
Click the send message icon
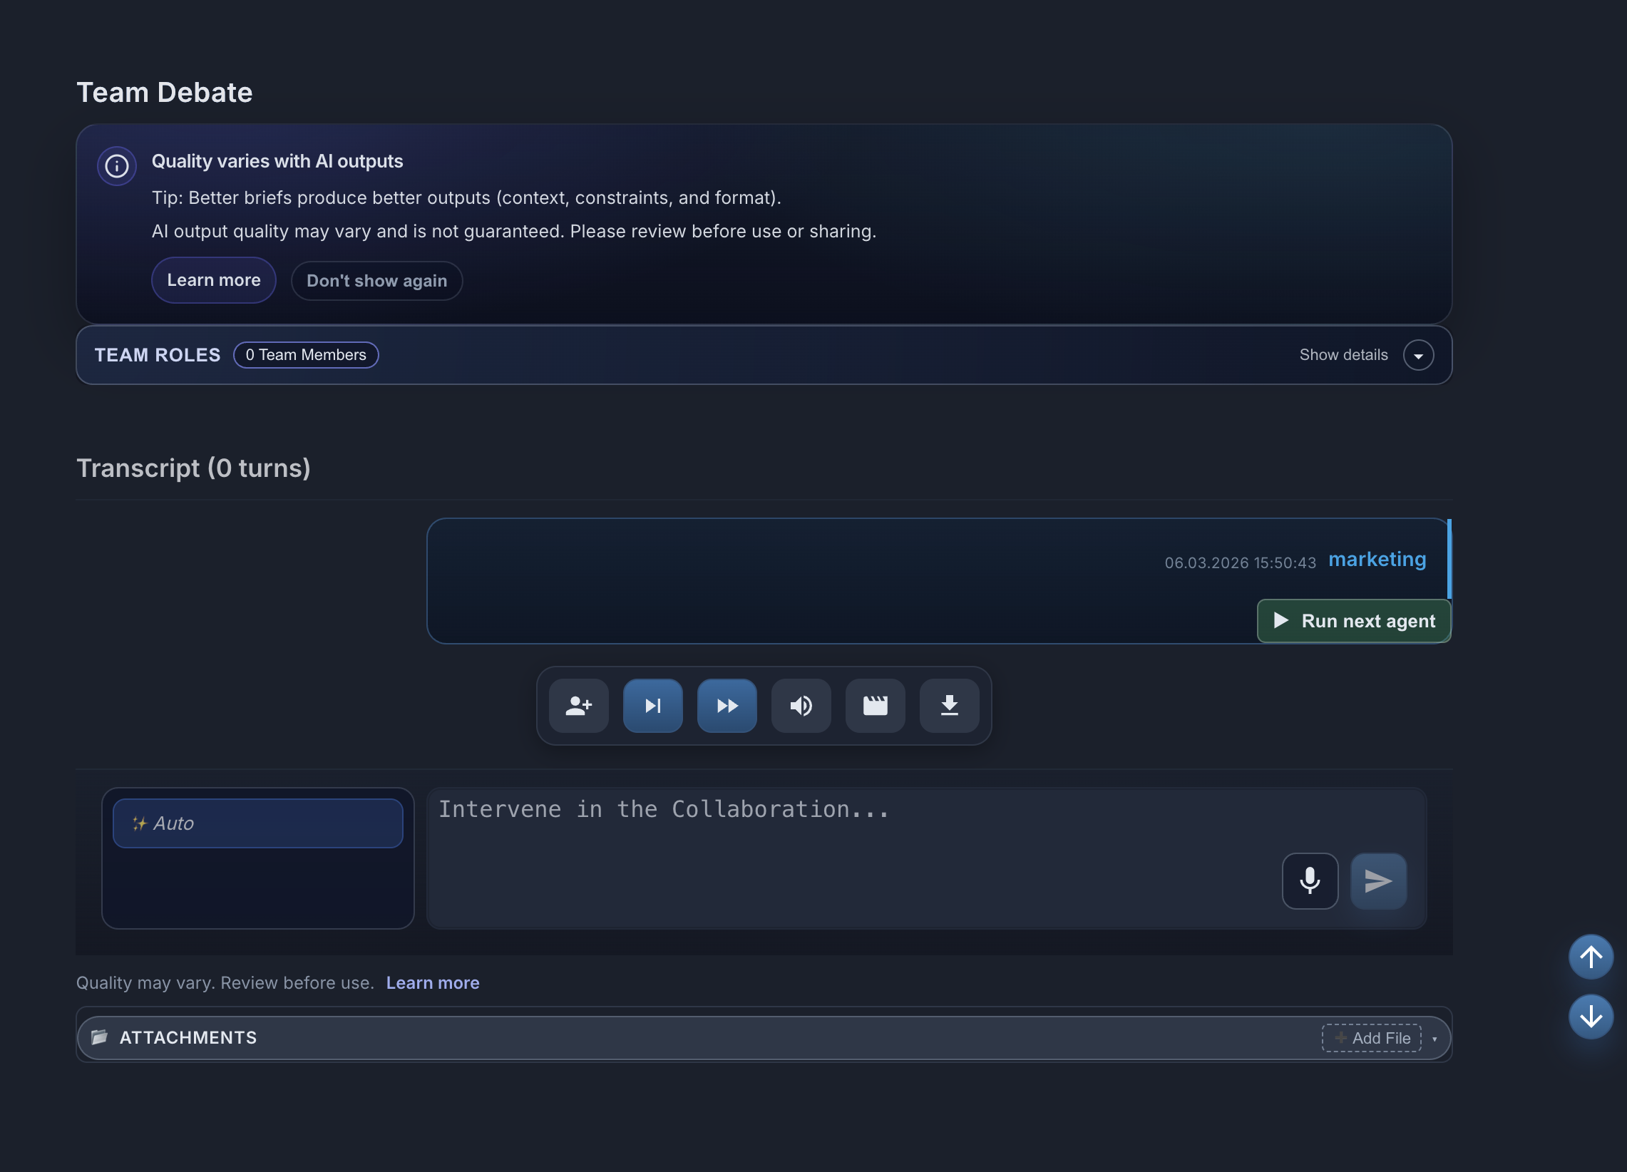click(1378, 881)
